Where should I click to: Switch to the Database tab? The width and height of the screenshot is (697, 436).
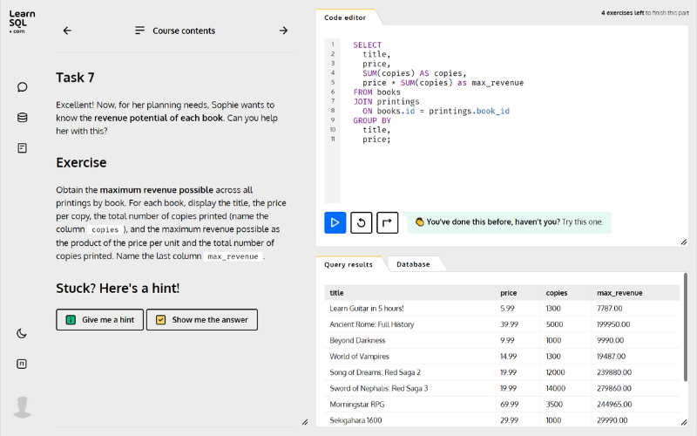point(413,264)
